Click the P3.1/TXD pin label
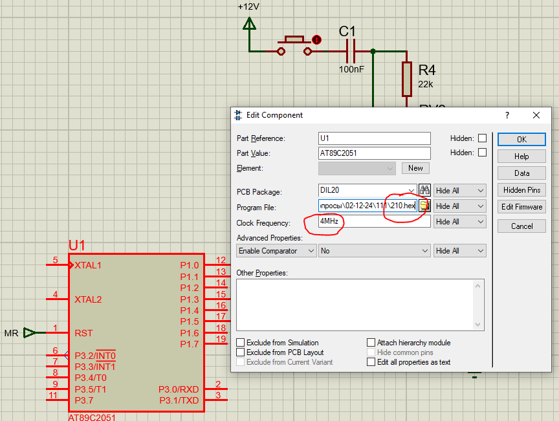The height and width of the screenshot is (421, 559). pos(179,400)
